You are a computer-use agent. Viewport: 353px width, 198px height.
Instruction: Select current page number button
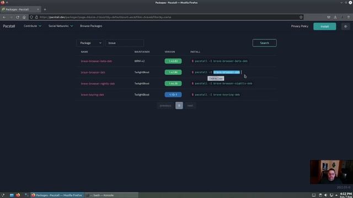tap(179, 106)
